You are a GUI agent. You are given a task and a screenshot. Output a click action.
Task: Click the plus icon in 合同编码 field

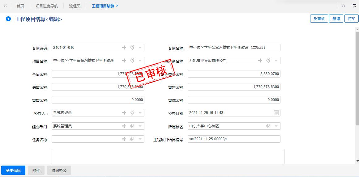click(x=124, y=48)
